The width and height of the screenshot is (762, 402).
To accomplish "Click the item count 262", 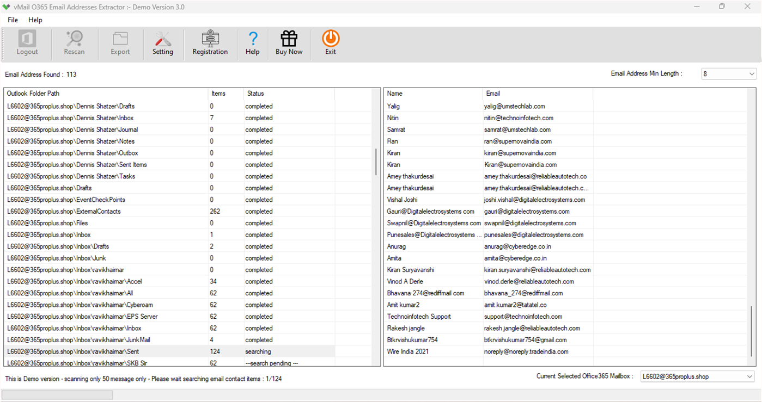I will point(215,212).
